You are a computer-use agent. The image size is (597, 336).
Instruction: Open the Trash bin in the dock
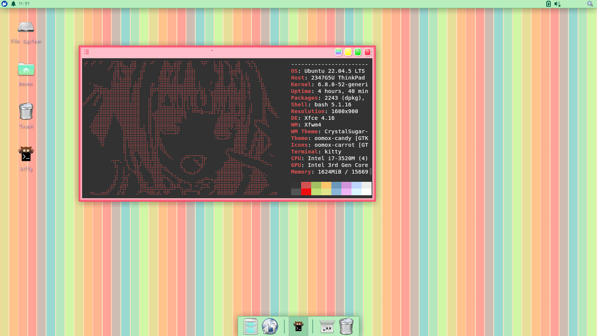coord(346,326)
